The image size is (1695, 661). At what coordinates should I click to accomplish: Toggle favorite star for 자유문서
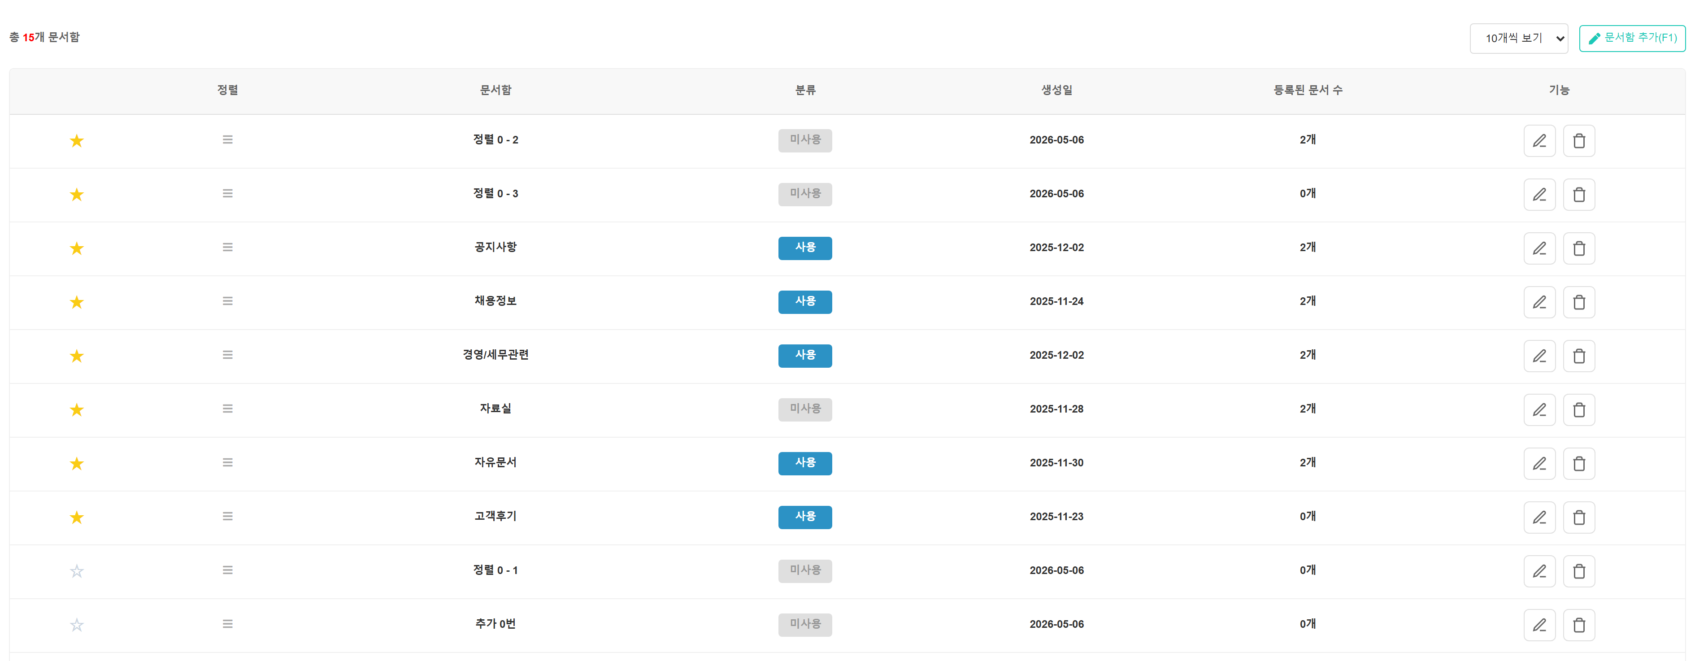[77, 464]
